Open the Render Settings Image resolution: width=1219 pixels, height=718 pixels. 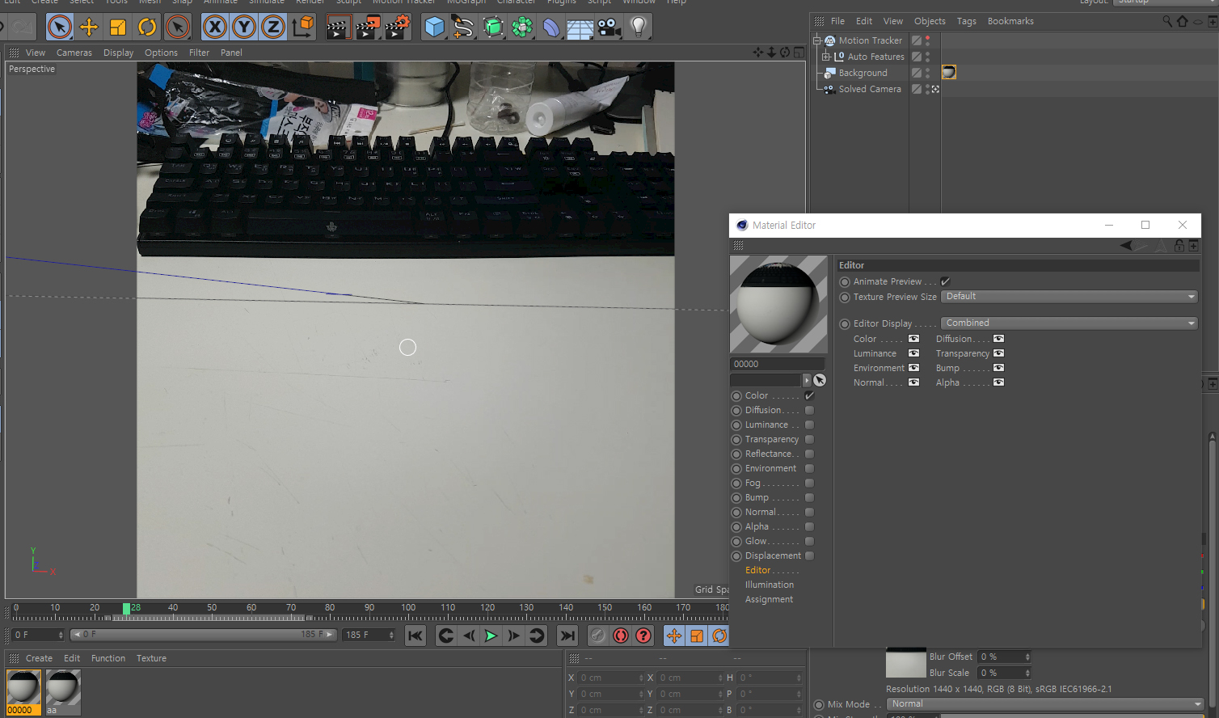click(397, 27)
